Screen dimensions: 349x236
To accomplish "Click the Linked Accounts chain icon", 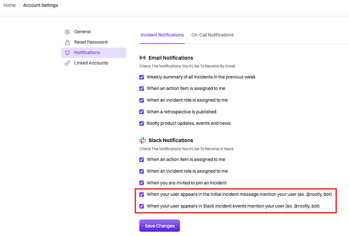I will (x=67, y=63).
